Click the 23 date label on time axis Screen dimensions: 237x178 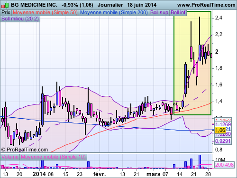[80, 174]
